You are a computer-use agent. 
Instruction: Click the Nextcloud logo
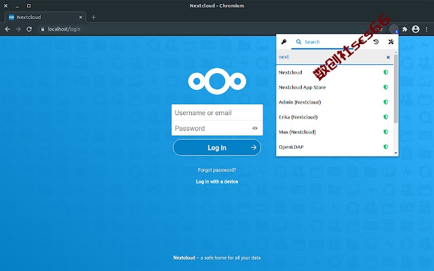[x=217, y=81]
